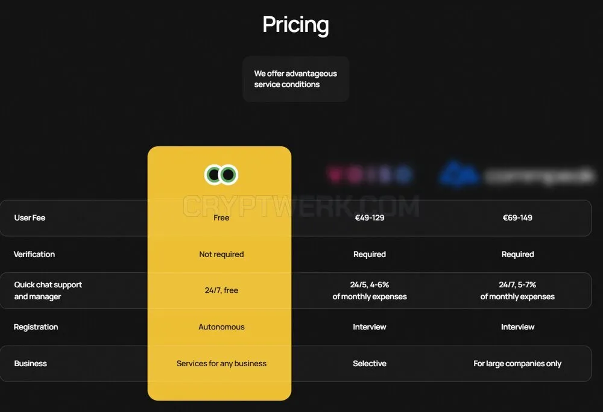Click Services for any business text
603x412 pixels.
(x=221, y=363)
